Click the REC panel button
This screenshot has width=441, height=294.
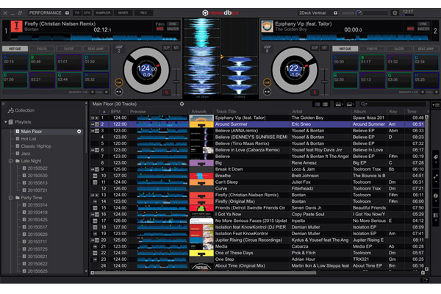pyautogui.click(x=143, y=13)
